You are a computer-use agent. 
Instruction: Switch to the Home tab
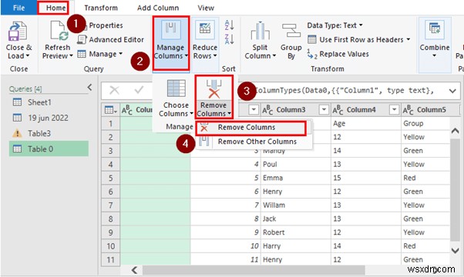pyautogui.click(x=56, y=8)
